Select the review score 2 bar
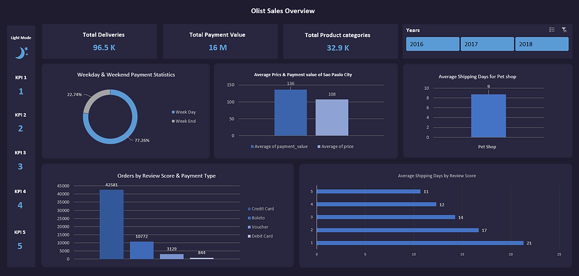579x276 pixels. coord(398,230)
